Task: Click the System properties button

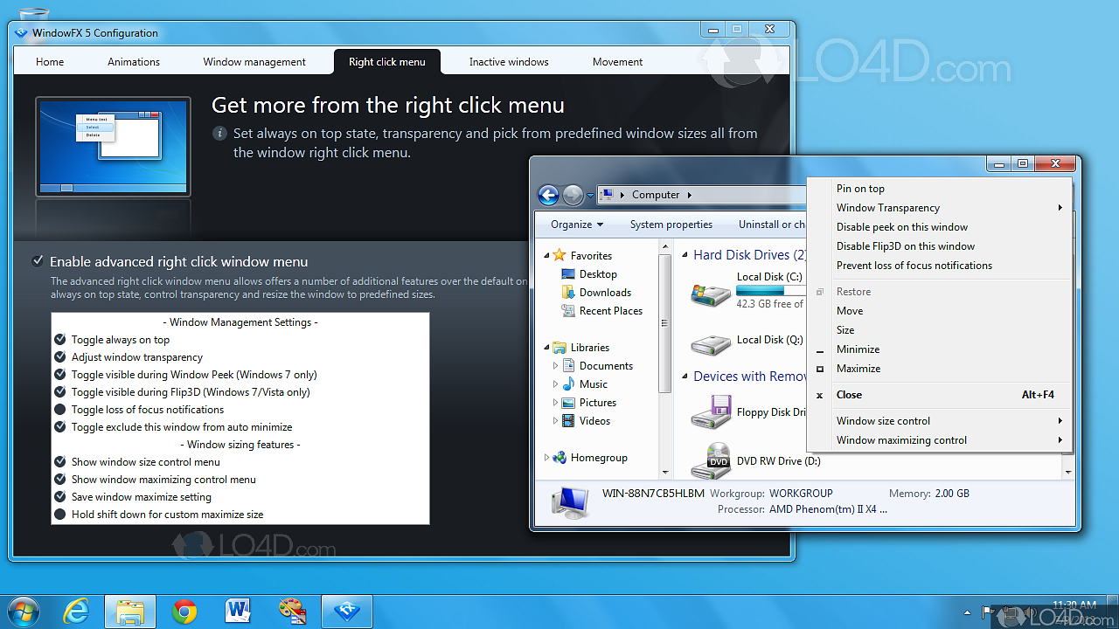Action: (671, 225)
